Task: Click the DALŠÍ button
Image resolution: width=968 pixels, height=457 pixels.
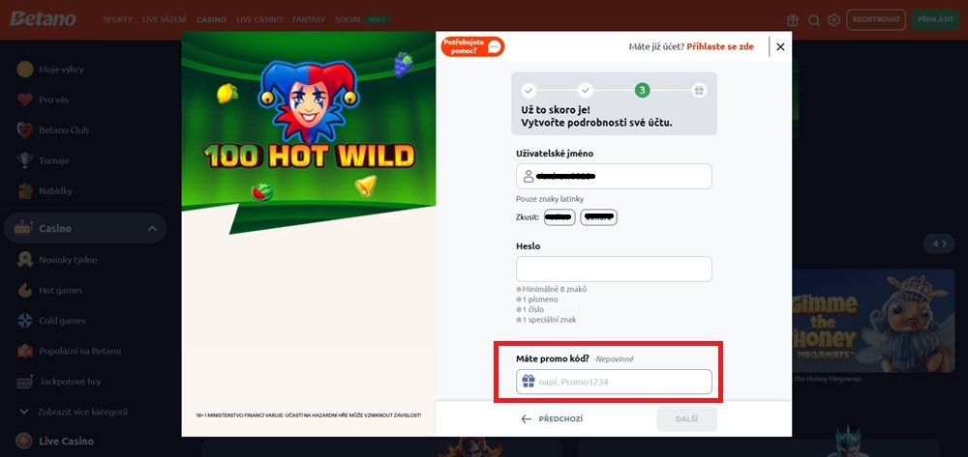Action: (686, 418)
